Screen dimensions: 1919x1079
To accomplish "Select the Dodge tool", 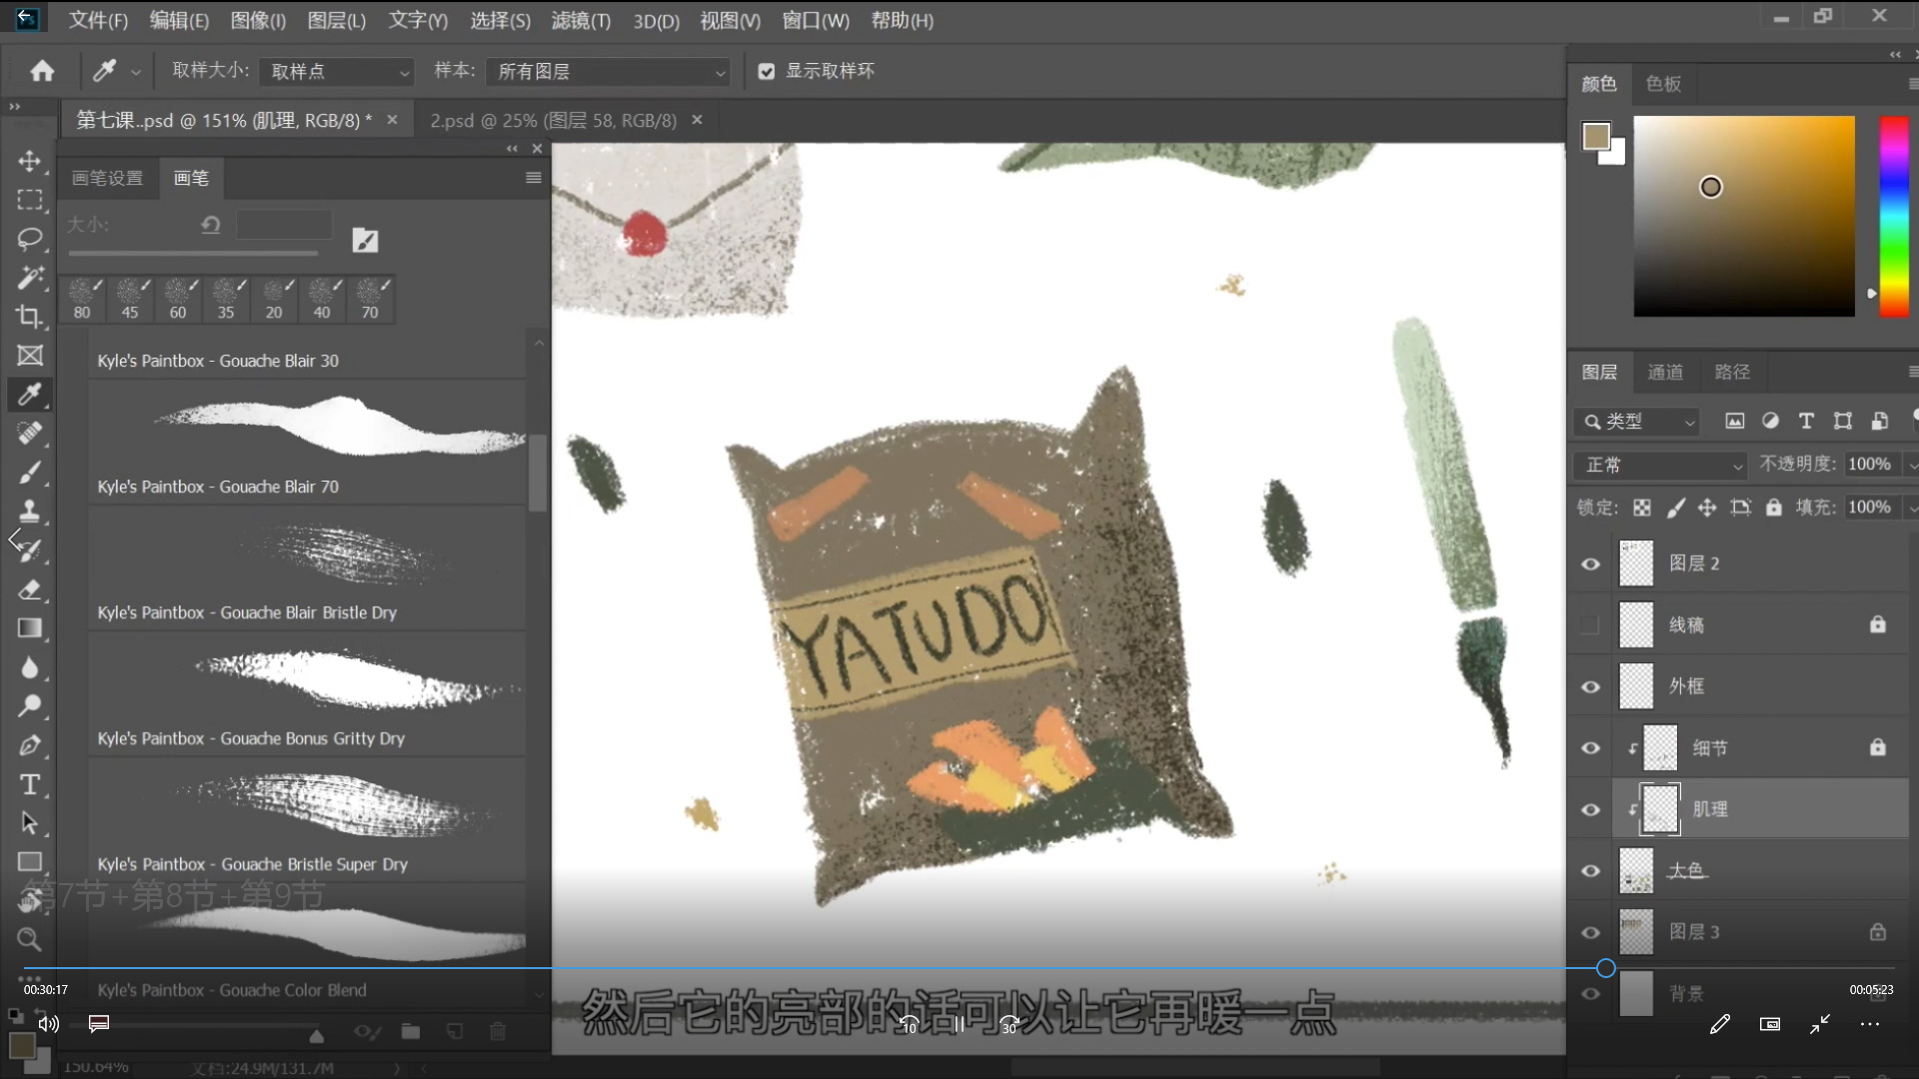I will (x=30, y=706).
